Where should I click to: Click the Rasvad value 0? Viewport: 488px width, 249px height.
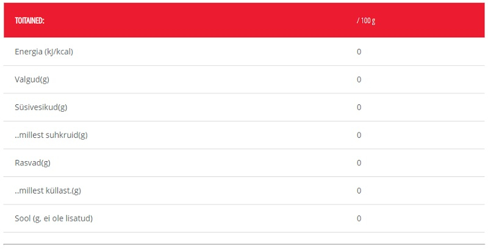tap(359, 163)
